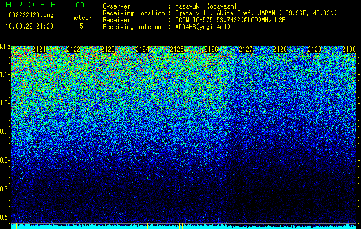The width and height of the screenshot is (361, 229).
Task: Click the 0.8 frequency axis label
Action: (5, 160)
